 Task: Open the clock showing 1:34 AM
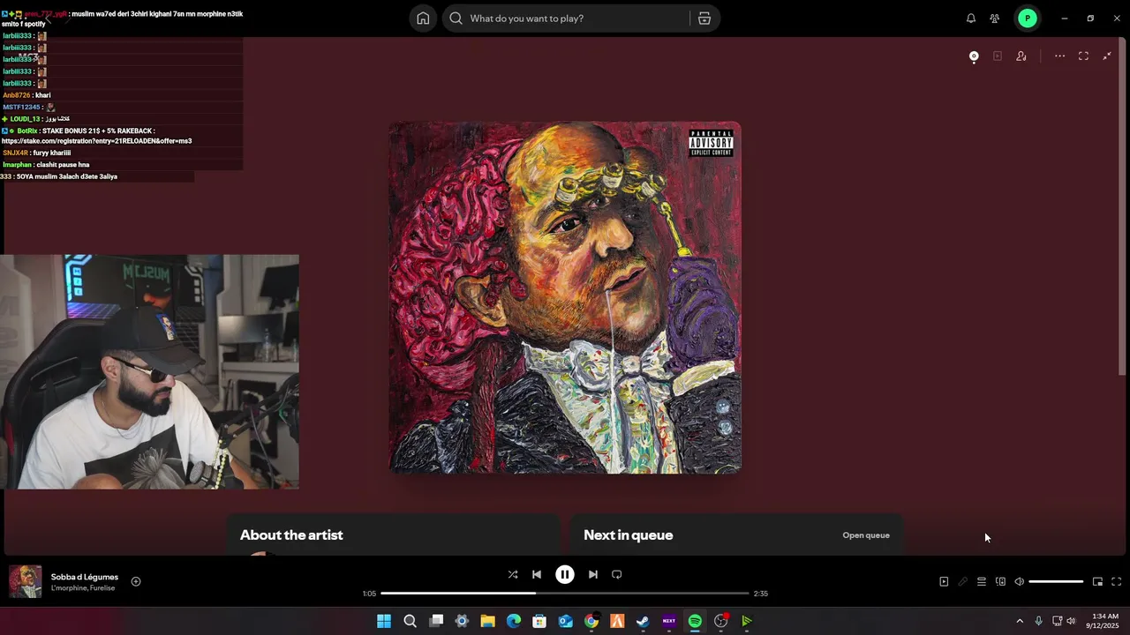(x=1104, y=621)
